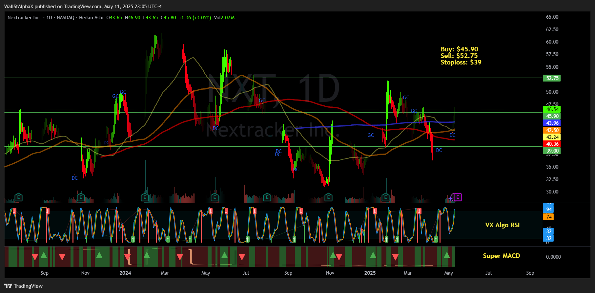Click the low value L43.65
595x293 pixels.
click(151, 18)
